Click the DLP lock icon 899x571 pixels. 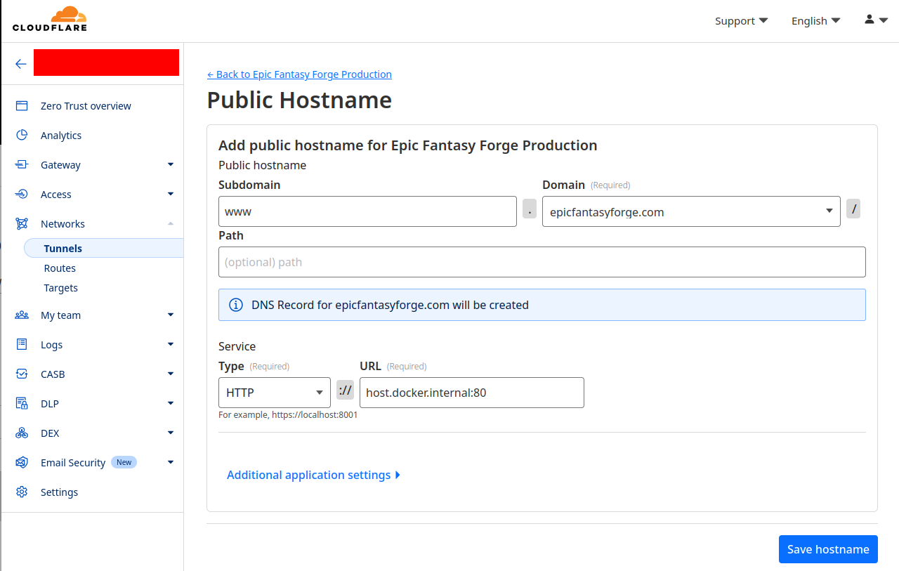point(22,404)
